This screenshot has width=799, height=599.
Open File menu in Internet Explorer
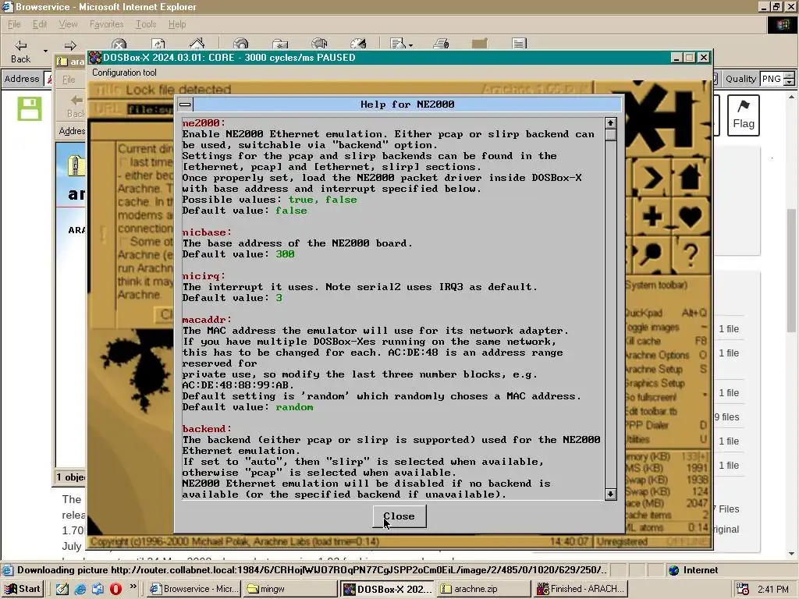(14, 24)
